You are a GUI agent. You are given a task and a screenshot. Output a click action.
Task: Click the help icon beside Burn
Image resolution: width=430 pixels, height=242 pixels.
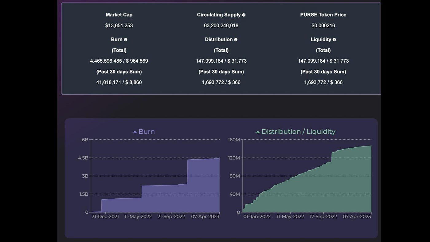(x=126, y=40)
